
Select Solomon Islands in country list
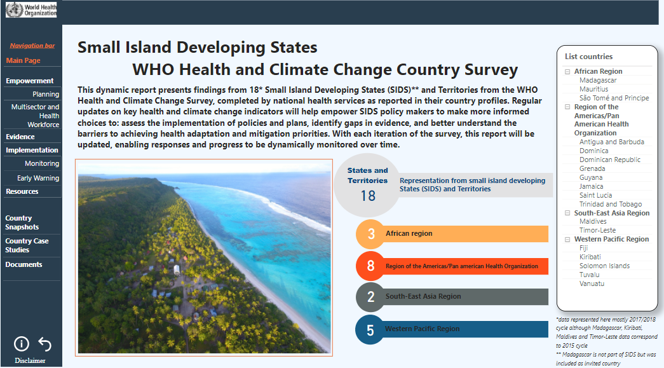click(x=604, y=266)
